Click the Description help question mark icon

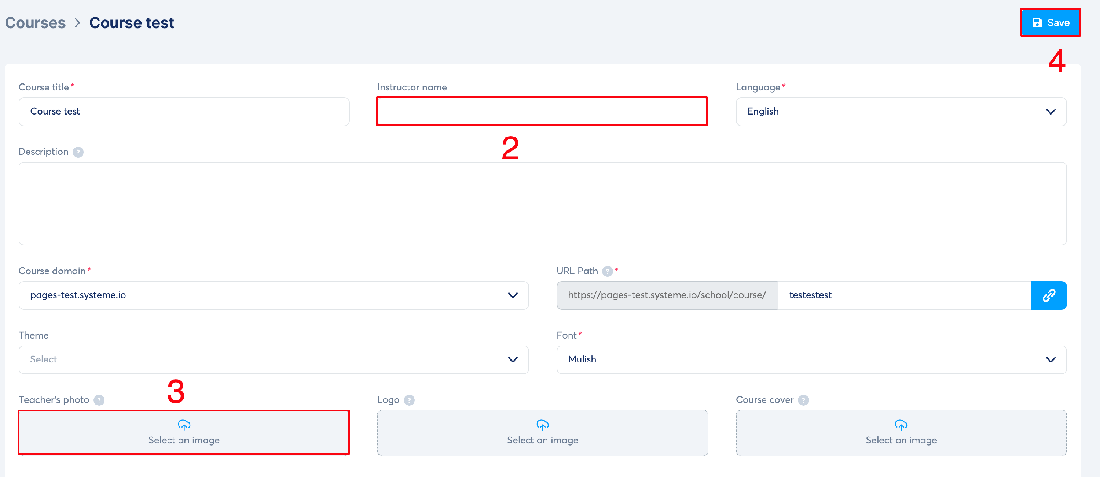pos(78,152)
